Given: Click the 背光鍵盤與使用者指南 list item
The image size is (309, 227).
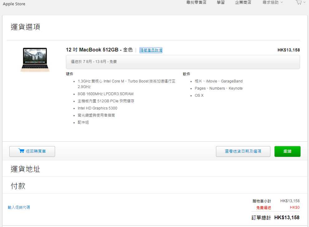Looking at the screenshot, I should click(96, 115).
